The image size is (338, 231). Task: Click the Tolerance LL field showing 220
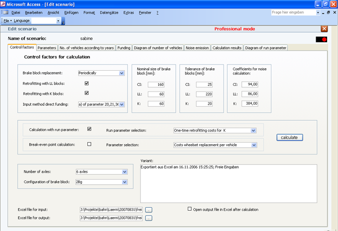[204, 94]
